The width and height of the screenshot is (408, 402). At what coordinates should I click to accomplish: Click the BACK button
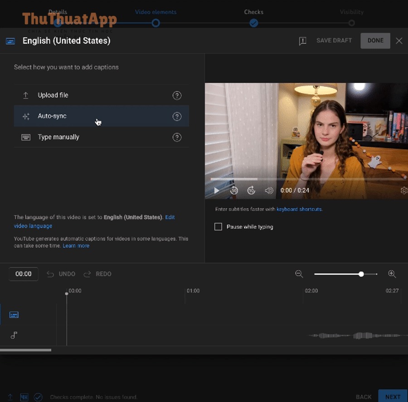pos(364,397)
